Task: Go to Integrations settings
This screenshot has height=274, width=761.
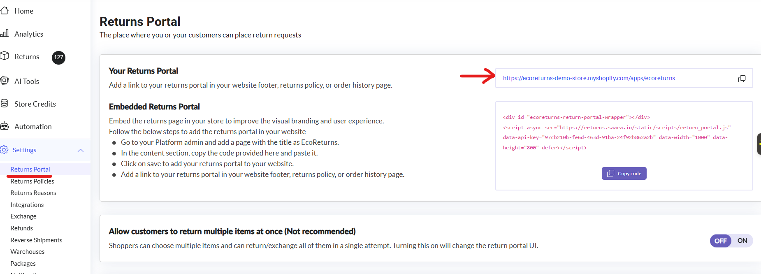Action: (27, 204)
